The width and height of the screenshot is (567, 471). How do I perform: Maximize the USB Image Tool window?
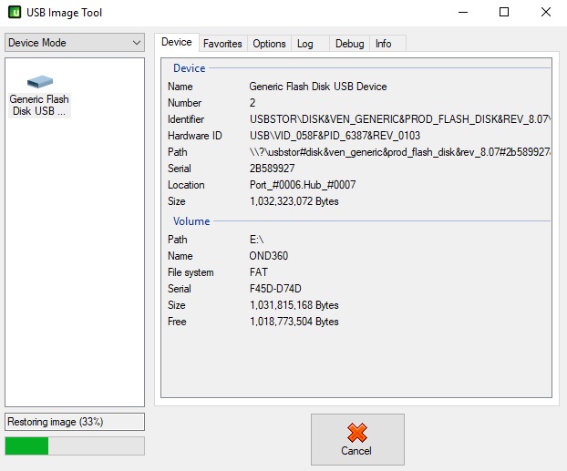tap(504, 12)
